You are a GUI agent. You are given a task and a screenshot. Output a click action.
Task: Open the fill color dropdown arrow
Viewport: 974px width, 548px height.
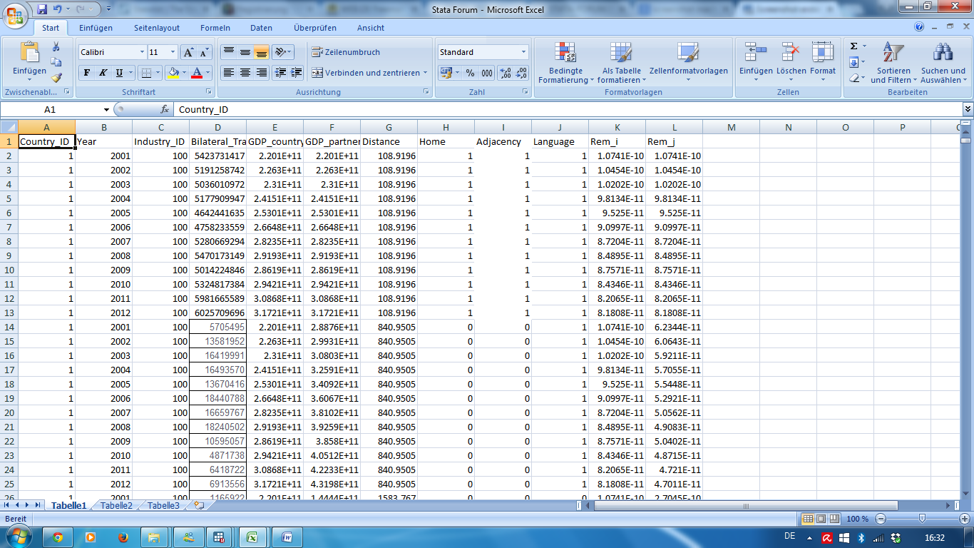pos(185,73)
